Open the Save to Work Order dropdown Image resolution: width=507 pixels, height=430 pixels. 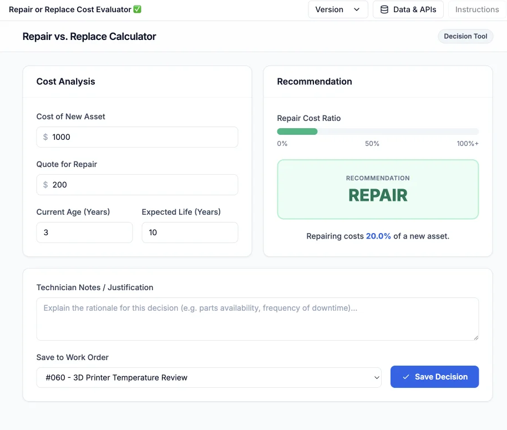tap(209, 377)
